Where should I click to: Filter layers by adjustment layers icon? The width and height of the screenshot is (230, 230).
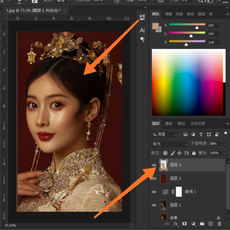(193, 134)
